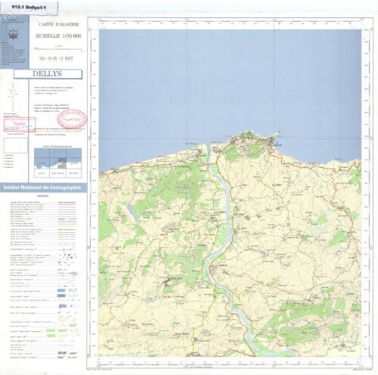Click the '912.1 Dellys1/1' label tag

pyautogui.click(x=29, y=8)
